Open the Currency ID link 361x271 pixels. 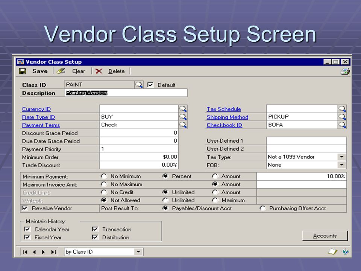click(36, 109)
